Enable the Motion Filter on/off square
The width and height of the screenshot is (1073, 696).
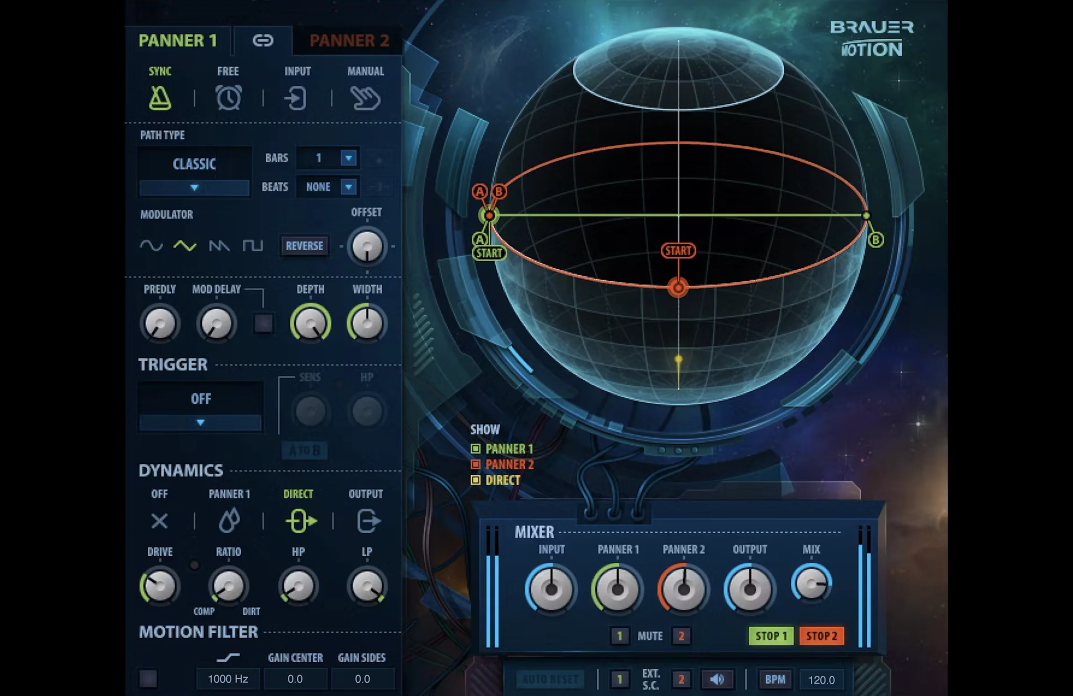148,679
